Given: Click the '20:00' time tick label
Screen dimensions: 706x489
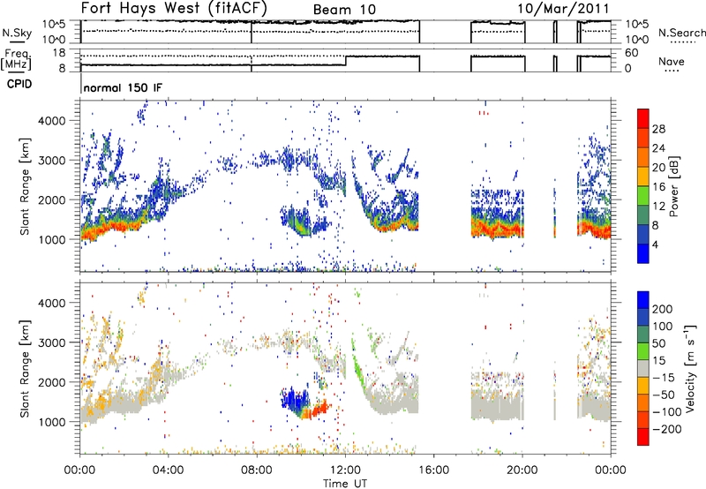Looking at the screenshot, I should click(522, 470).
